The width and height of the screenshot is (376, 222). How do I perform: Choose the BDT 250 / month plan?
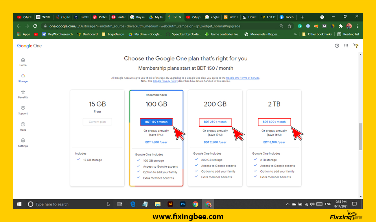click(215, 122)
